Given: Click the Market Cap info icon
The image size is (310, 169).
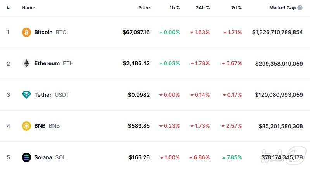Looking at the screenshot, I should (300, 8).
